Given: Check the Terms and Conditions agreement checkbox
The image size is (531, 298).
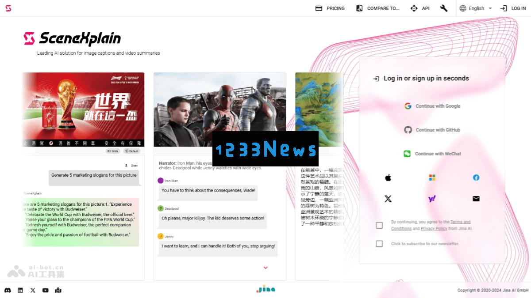Looking at the screenshot, I should tap(379, 225).
